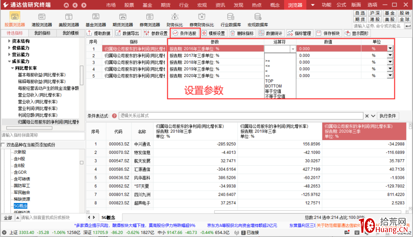Viewport: 413px width, 237px height.
Task: Click the 自选 button
Action: 360,13
